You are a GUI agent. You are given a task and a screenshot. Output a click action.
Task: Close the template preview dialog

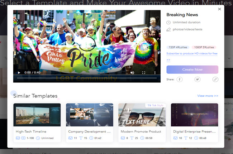219,9
